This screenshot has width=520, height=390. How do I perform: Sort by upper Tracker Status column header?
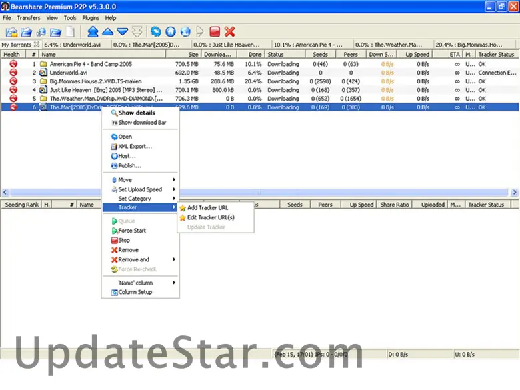click(496, 55)
